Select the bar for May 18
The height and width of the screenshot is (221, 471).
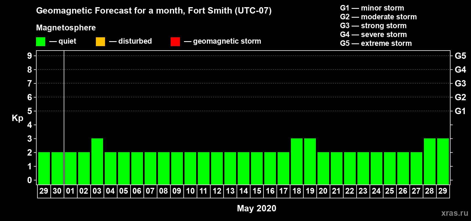click(297, 161)
